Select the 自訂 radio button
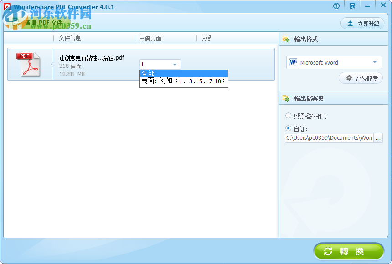392x264 pixels. (288, 127)
